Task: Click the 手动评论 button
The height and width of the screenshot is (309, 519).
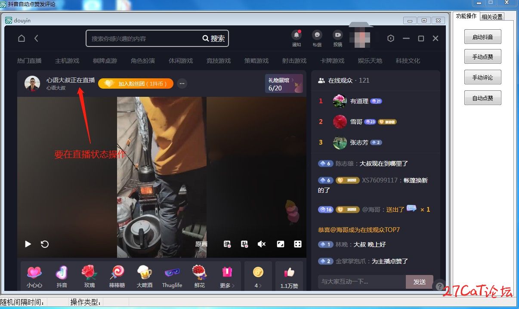Action: pyautogui.click(x=483, y=77)
